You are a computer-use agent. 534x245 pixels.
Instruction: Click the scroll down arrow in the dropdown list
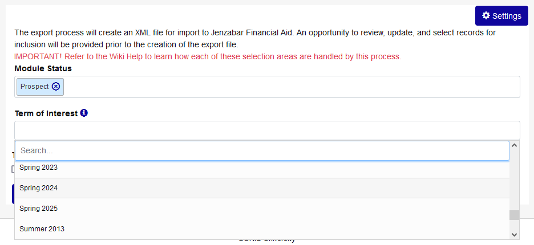(x=515, y=234)
